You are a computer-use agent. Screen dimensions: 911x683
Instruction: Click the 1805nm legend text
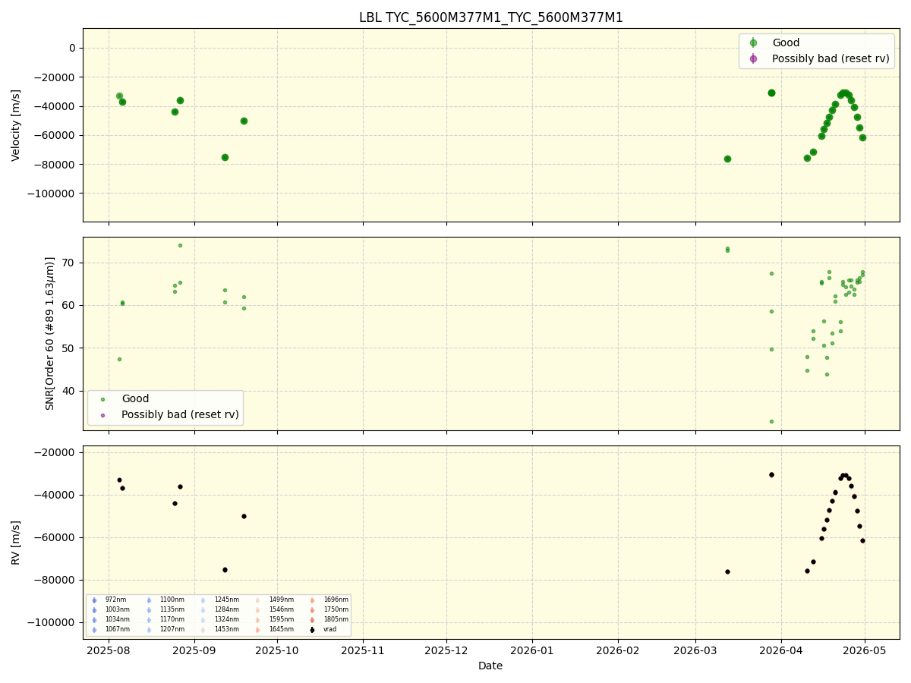tap(336, 620)
